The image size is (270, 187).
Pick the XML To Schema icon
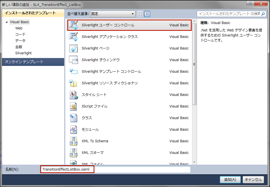coord(74,141)
